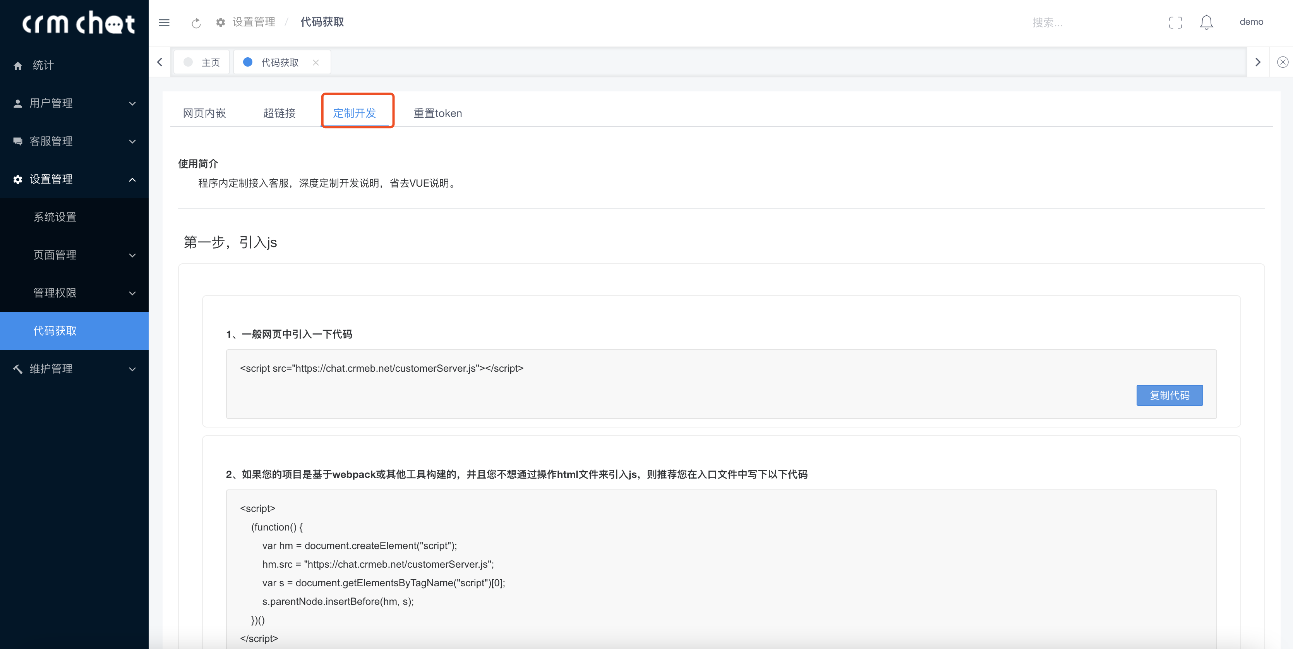Viewport: 1293px width, 649px height.
Task: Switch to the 网页内嵌 tab
Action: click(204, 113)
